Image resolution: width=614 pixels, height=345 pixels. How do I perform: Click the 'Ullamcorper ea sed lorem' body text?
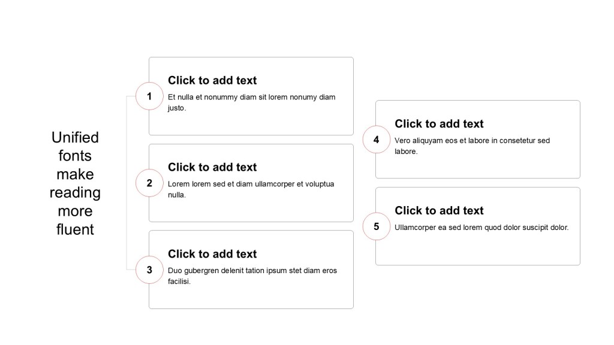pos(481,228)
